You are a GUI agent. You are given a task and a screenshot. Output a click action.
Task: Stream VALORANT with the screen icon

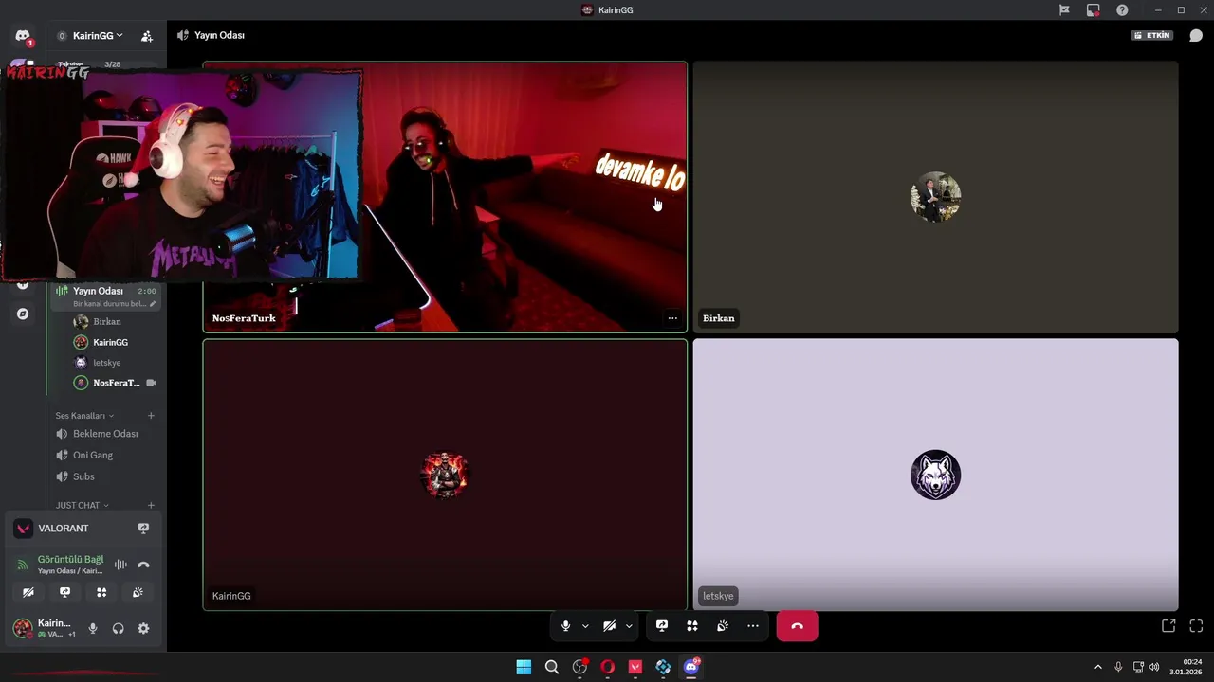coord(143,529)
